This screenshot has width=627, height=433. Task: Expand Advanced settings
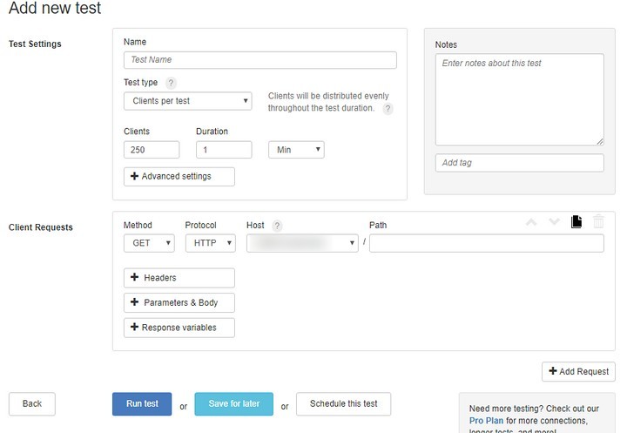179,177
